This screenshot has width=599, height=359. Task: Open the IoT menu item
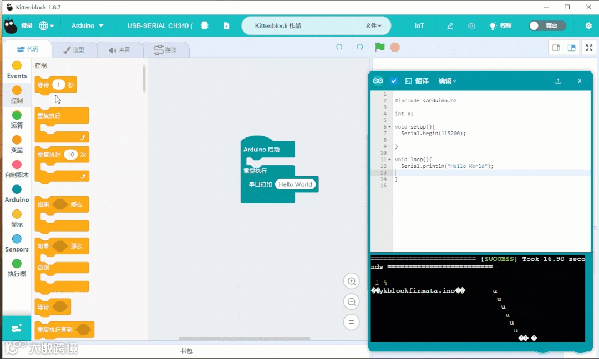pos(419,25)
